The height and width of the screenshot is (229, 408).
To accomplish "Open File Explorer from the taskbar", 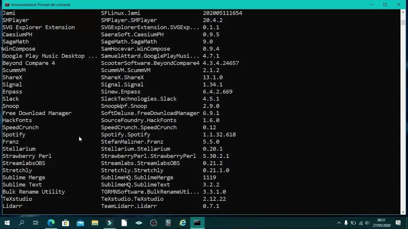I will coord(95,223).
